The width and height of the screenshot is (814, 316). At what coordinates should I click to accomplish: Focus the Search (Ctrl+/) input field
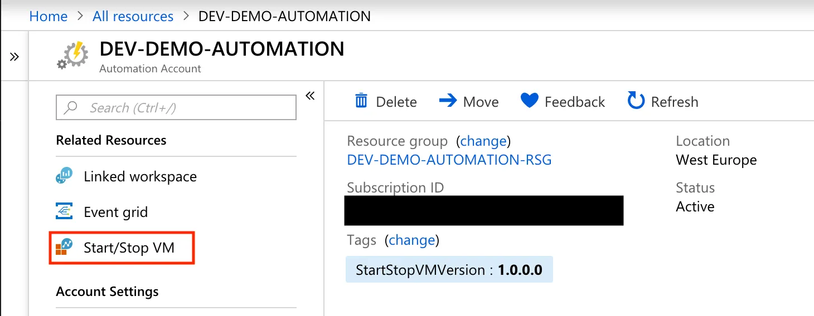tap(176, 107)
